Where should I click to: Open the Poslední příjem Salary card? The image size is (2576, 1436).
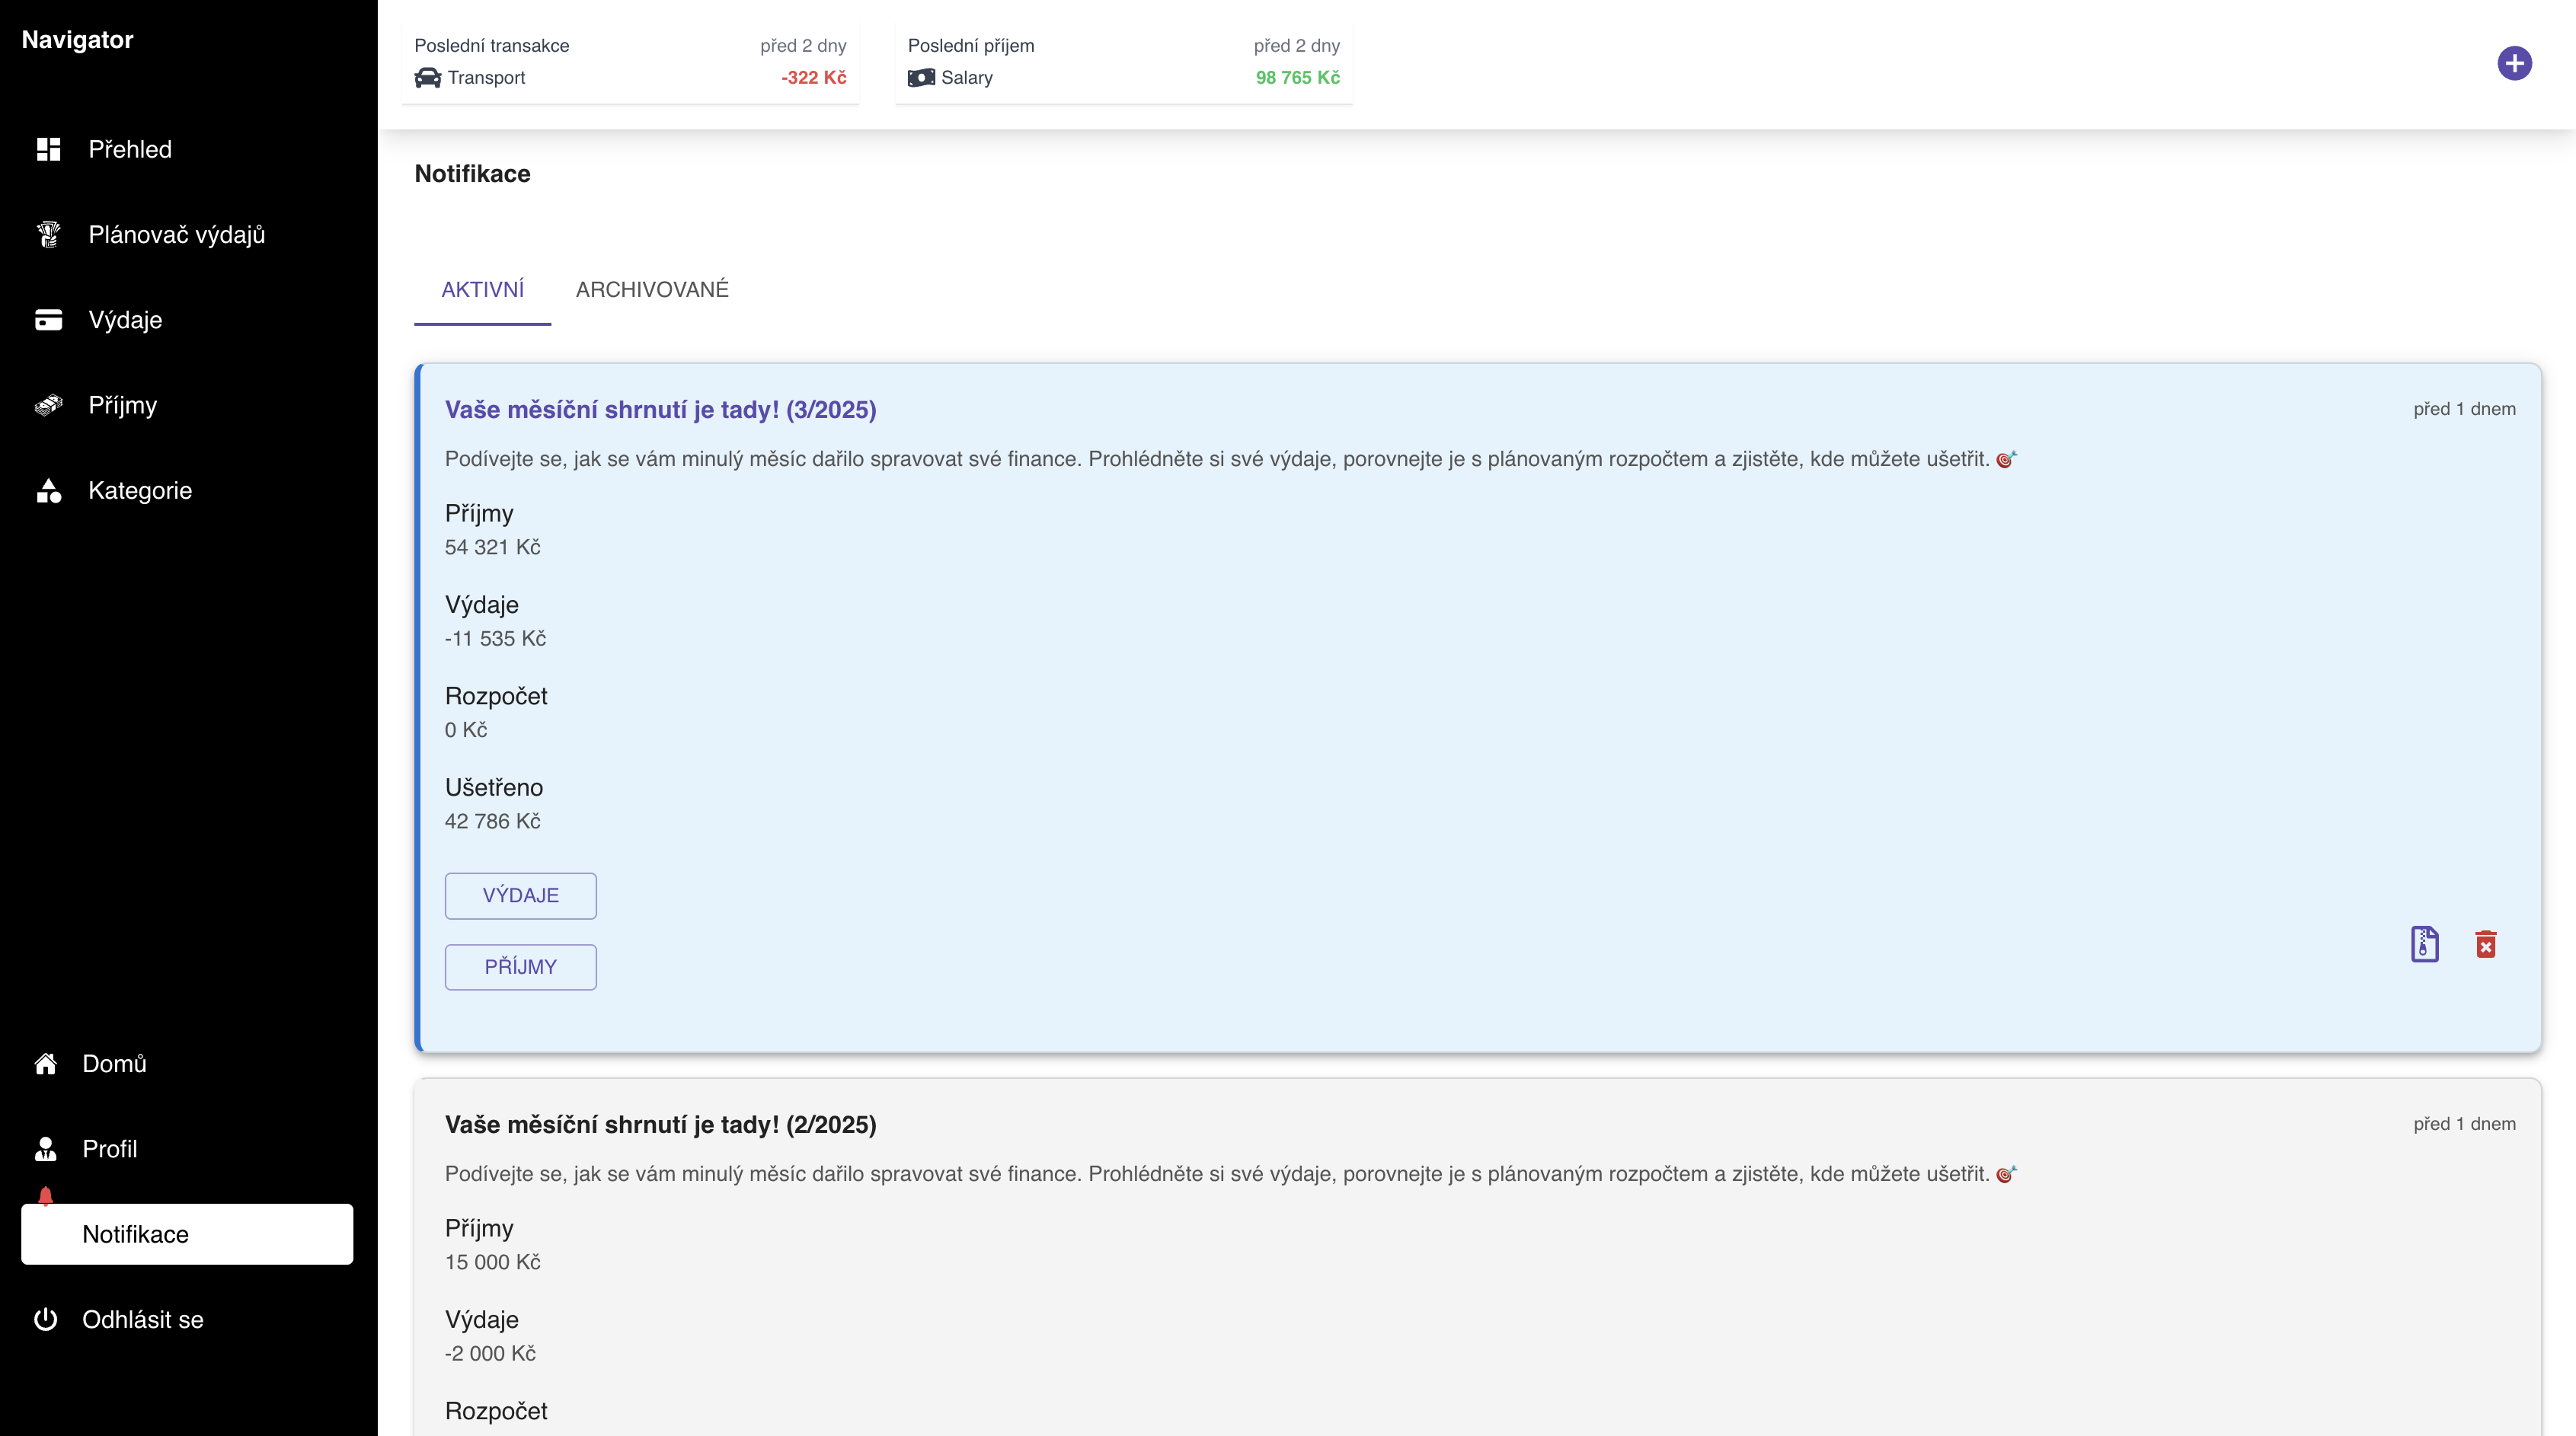(1123, 62)
